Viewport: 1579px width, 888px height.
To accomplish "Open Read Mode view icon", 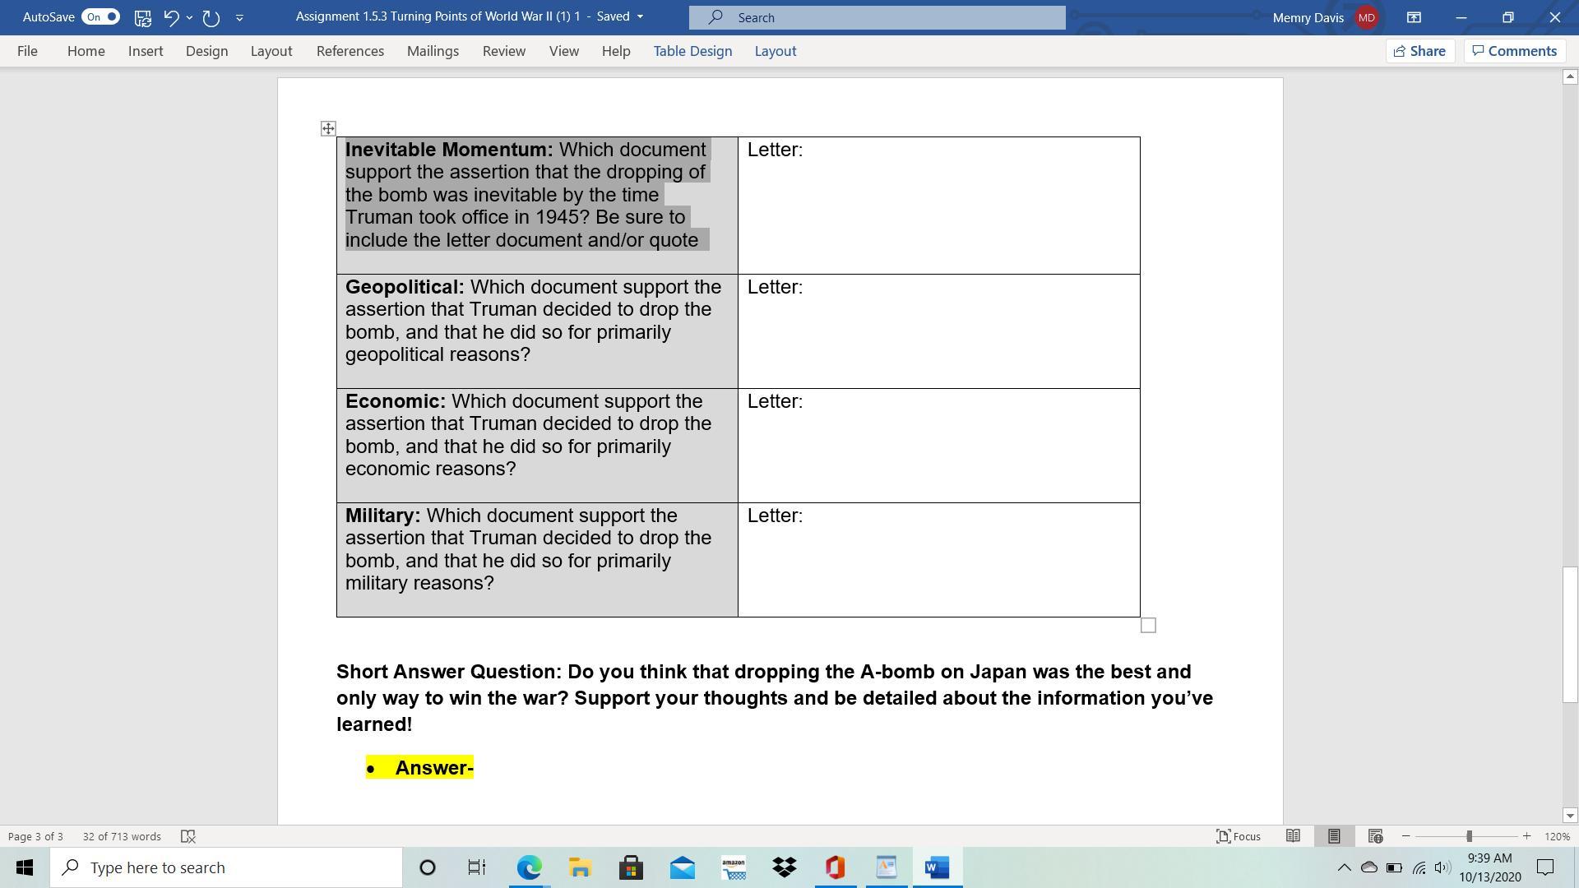I will click(1293, 836).
